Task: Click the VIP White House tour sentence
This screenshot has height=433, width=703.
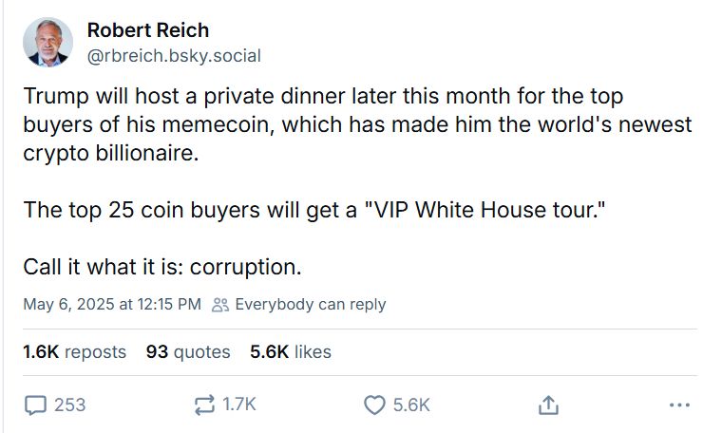Action: pyautogui.click(x=313, y=210)
